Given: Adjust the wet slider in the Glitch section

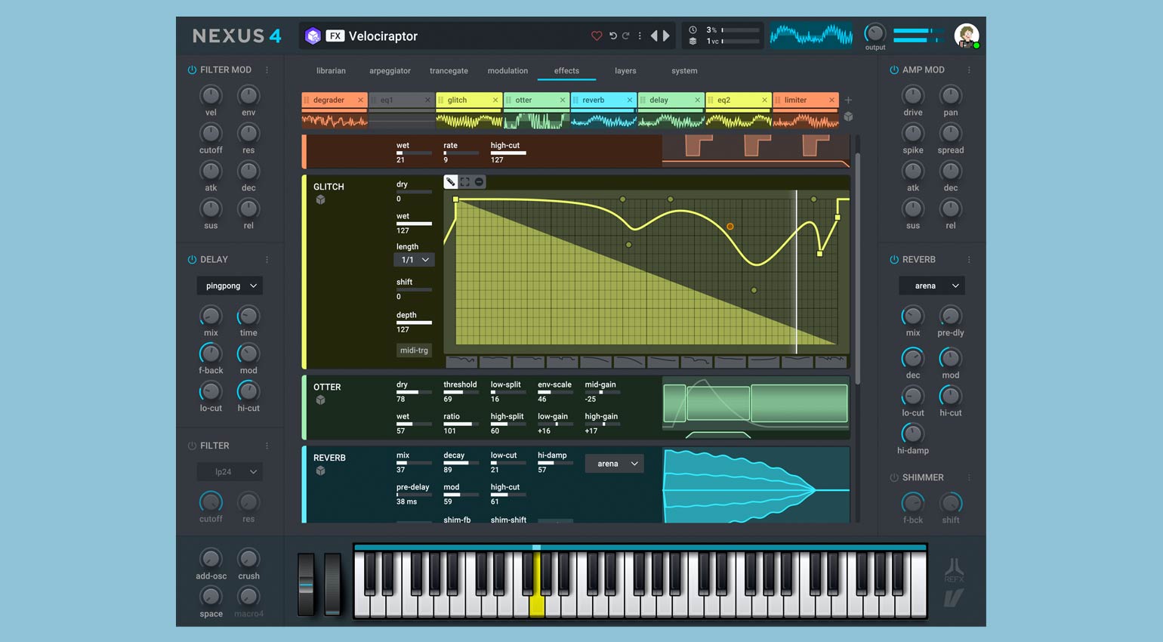Looking at the screenshot, I should [x=414, y=223].
